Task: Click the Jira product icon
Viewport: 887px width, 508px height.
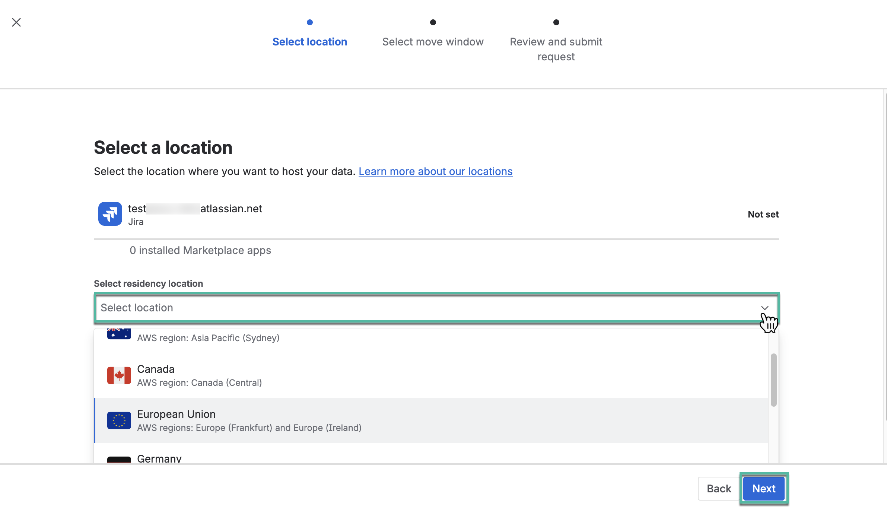Action: pyautogui.click(x=110, y=214)
